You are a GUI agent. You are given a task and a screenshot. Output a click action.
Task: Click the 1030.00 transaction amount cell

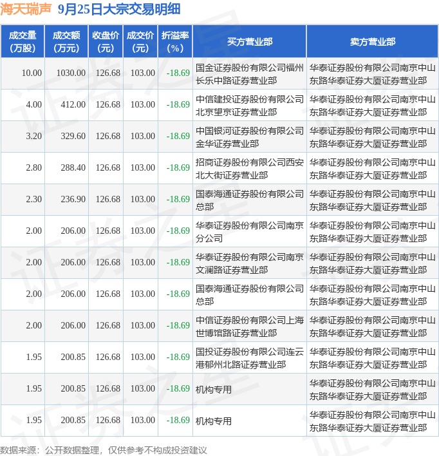pos(71,73)
